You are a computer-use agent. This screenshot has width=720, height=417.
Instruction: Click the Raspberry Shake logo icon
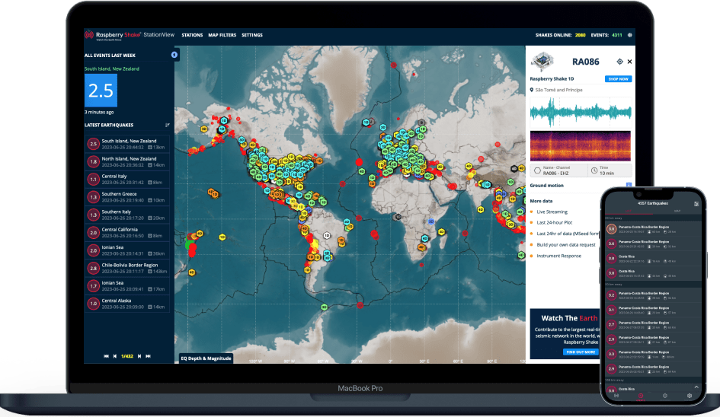click(89, 35)
